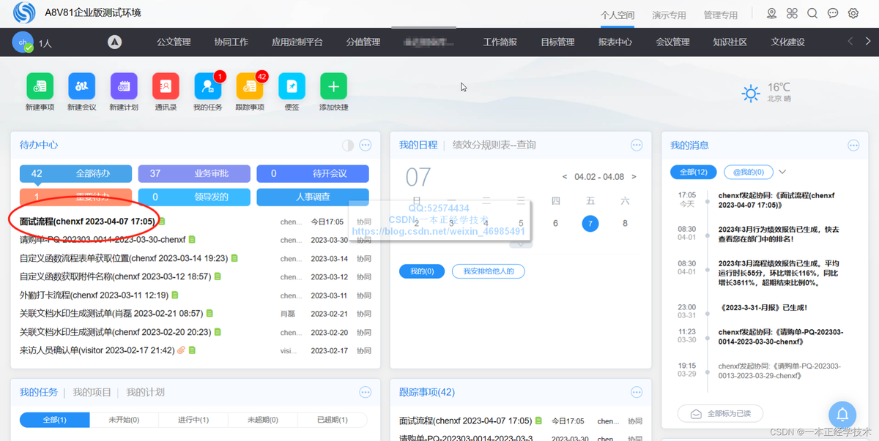Open the 通讯录 address book icon
Screen dimensions: 879x441
[165, 86]
